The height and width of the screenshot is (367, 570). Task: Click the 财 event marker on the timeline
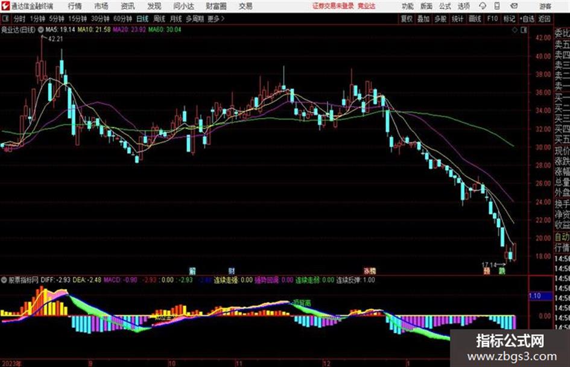click(232, 271)
